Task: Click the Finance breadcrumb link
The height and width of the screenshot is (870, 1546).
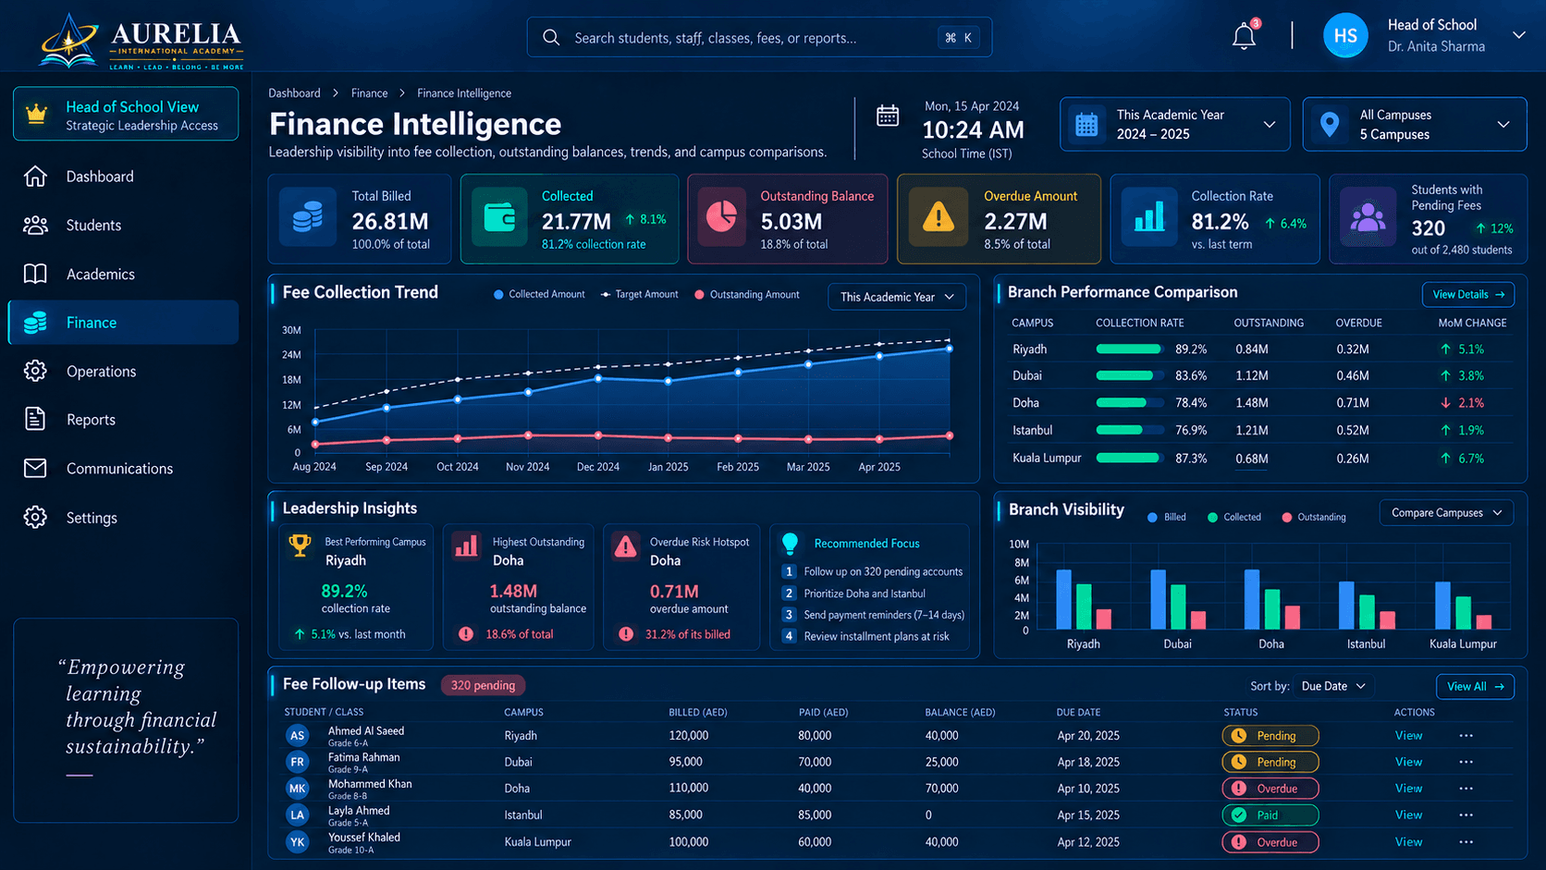Action: (369, 93)
